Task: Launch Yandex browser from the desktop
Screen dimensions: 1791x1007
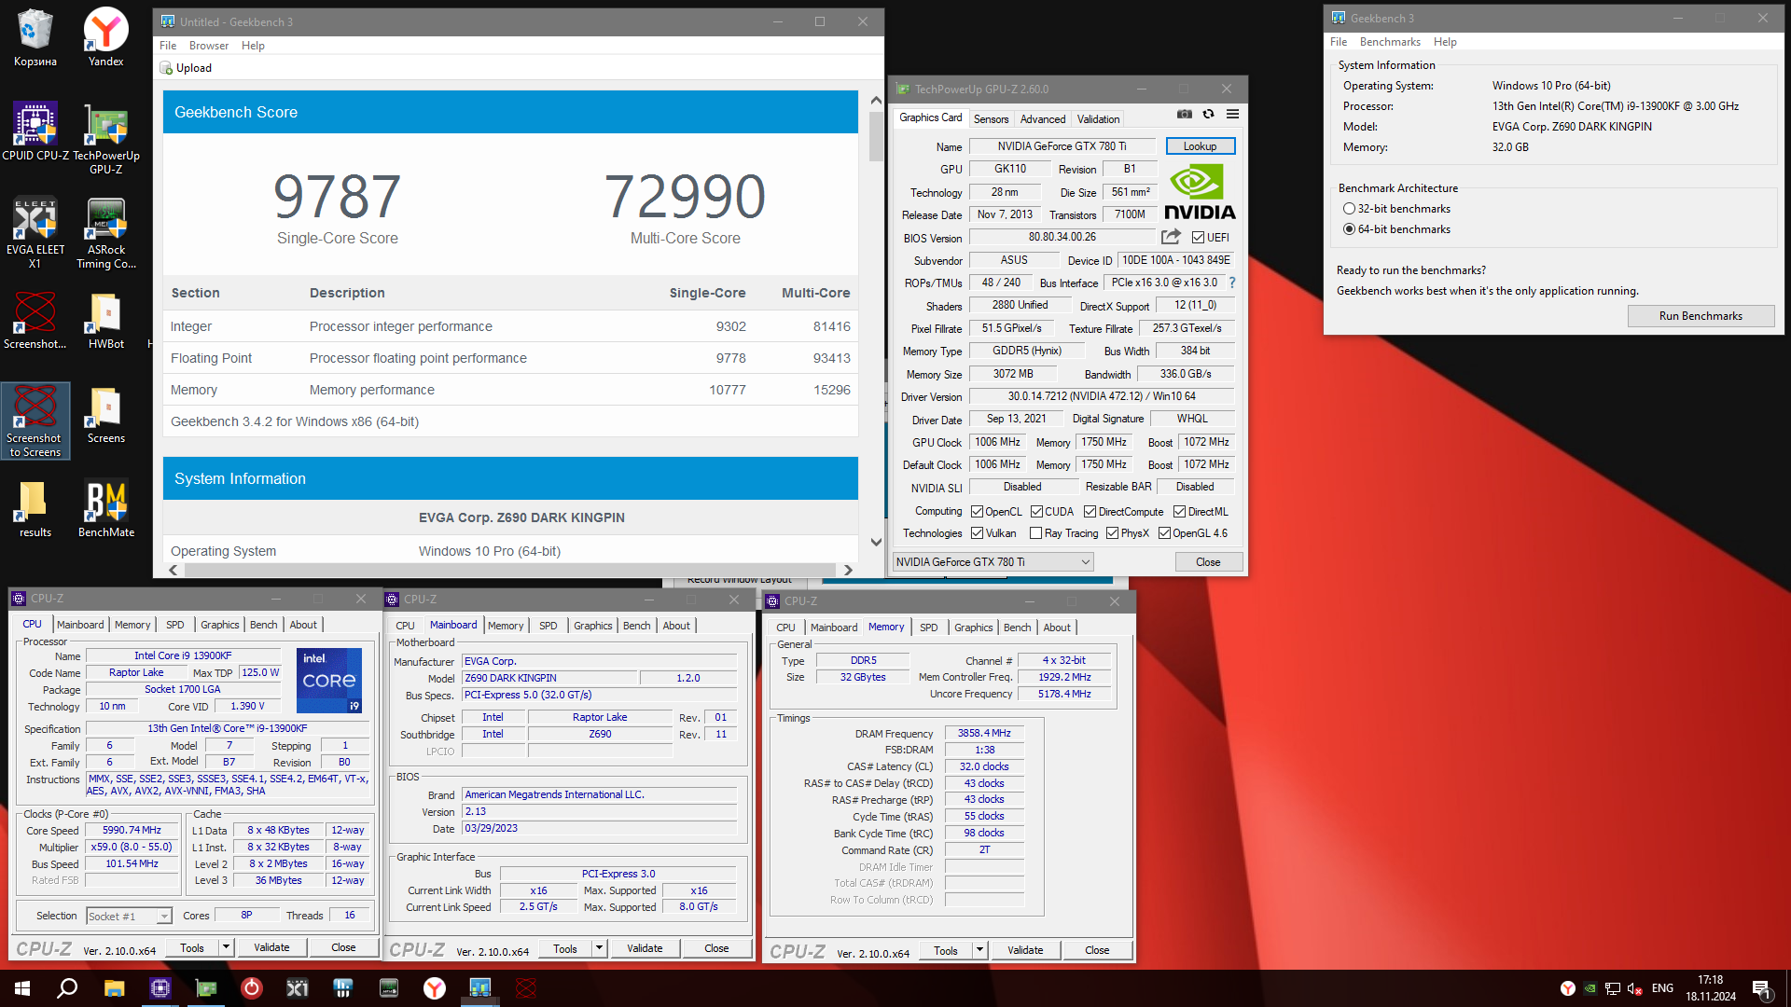Action: 106,37
